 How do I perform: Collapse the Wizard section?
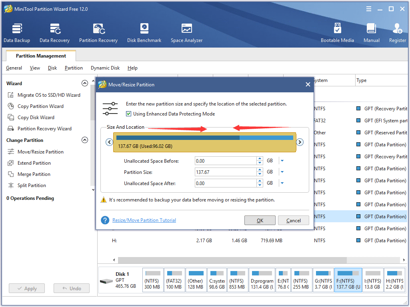[x=85, y=84]
